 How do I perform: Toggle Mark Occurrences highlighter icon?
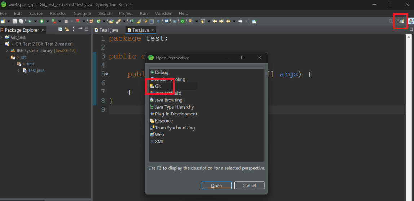[x=139, y=21]
